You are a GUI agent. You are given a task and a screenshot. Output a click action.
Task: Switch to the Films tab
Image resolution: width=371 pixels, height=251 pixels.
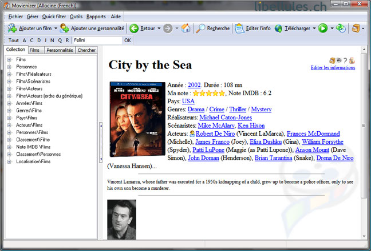tap(36, 50)
